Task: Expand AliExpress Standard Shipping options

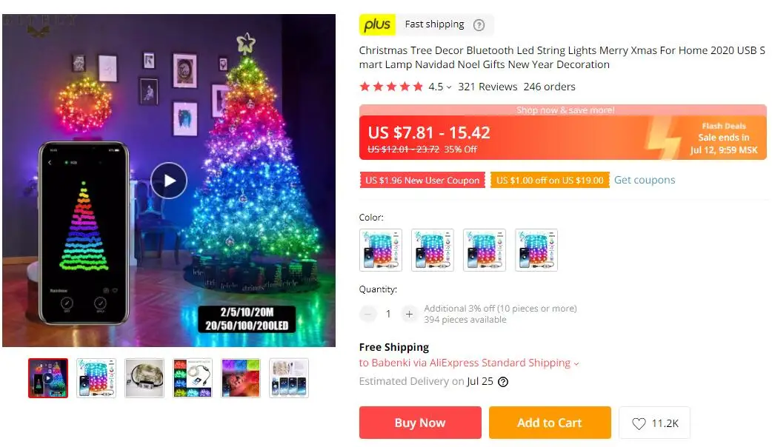Action: (x=576, y=363)
